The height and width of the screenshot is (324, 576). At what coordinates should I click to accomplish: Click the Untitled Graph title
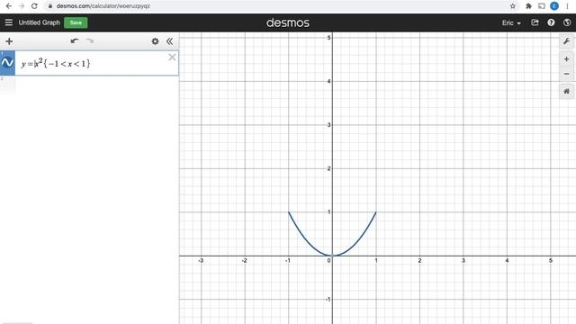(39, 22)
